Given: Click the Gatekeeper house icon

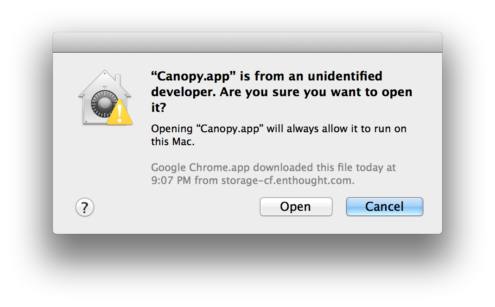Looking at the screenshot, I should pos(105,97).
